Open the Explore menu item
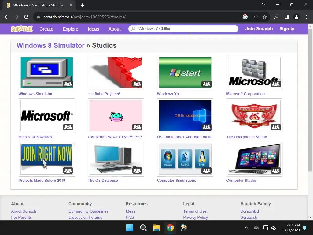This screenshot has width=313, height=235. 71,29
